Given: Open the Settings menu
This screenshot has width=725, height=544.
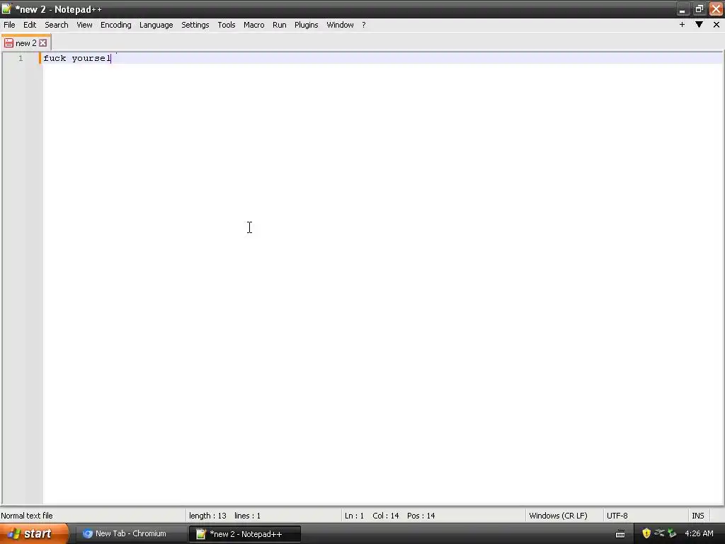Looking at the screenshot, I should [195, 25].
